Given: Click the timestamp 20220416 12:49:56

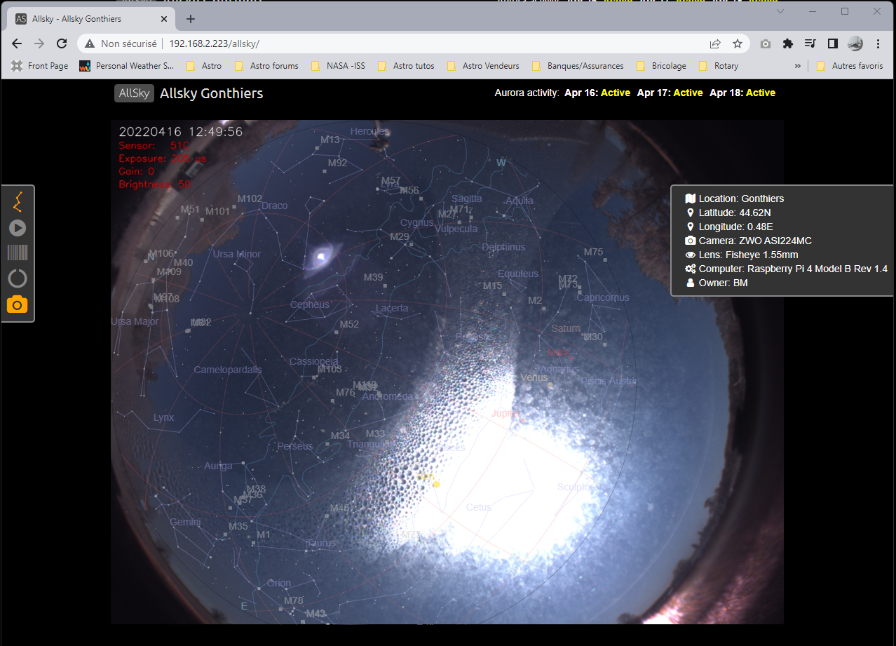Looking at the screenshot, I should 181,132.
